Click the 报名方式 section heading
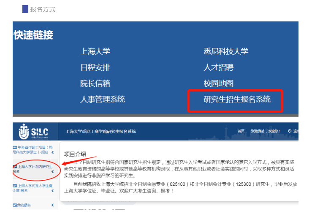 pos(43,9)
